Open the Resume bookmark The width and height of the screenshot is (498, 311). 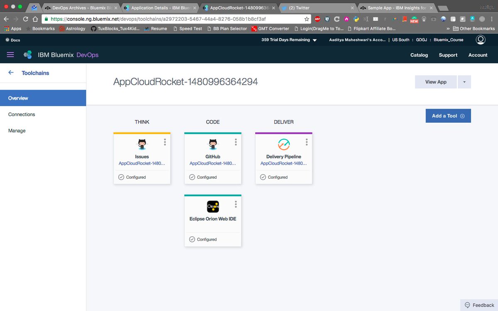click(x=156, y=29)
